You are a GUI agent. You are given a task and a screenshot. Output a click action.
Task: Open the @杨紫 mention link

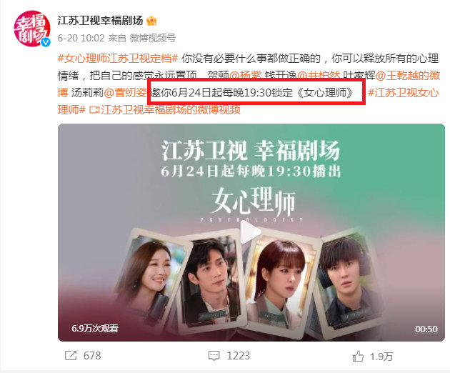click(x=245, y=76)
